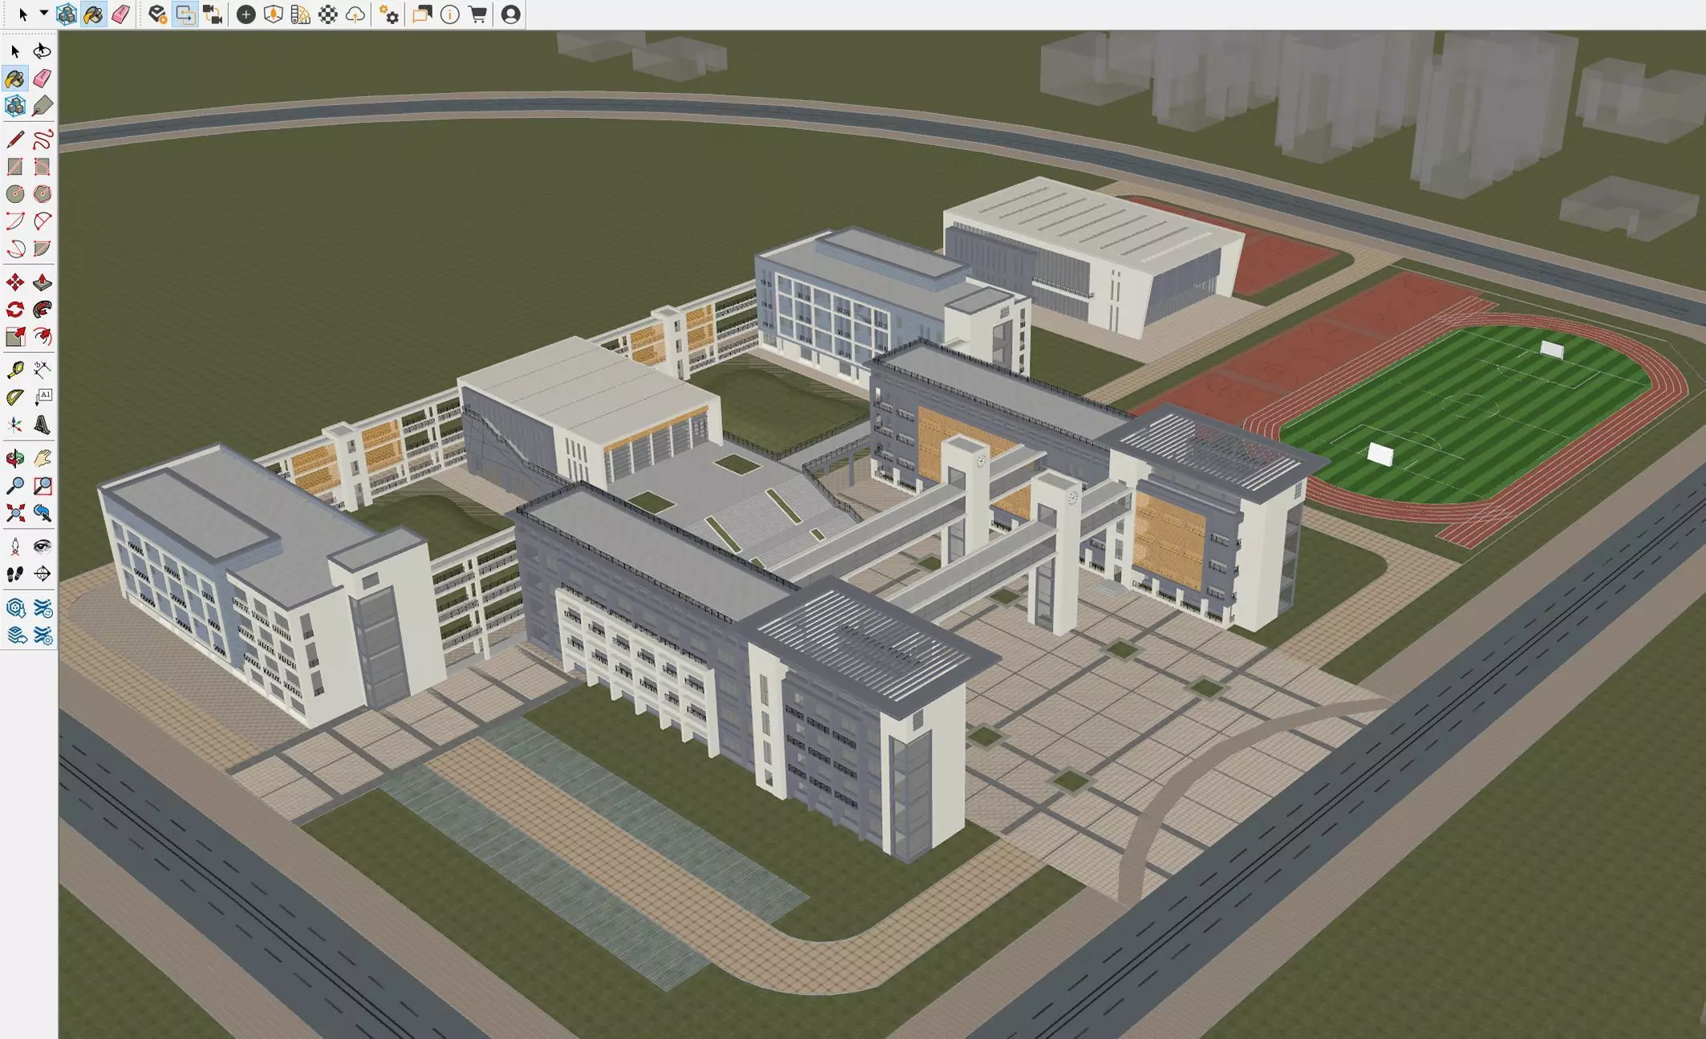1706x1039 pixels.
Task: Select the Follow Me tool
Action: click(x=42, y=310)
